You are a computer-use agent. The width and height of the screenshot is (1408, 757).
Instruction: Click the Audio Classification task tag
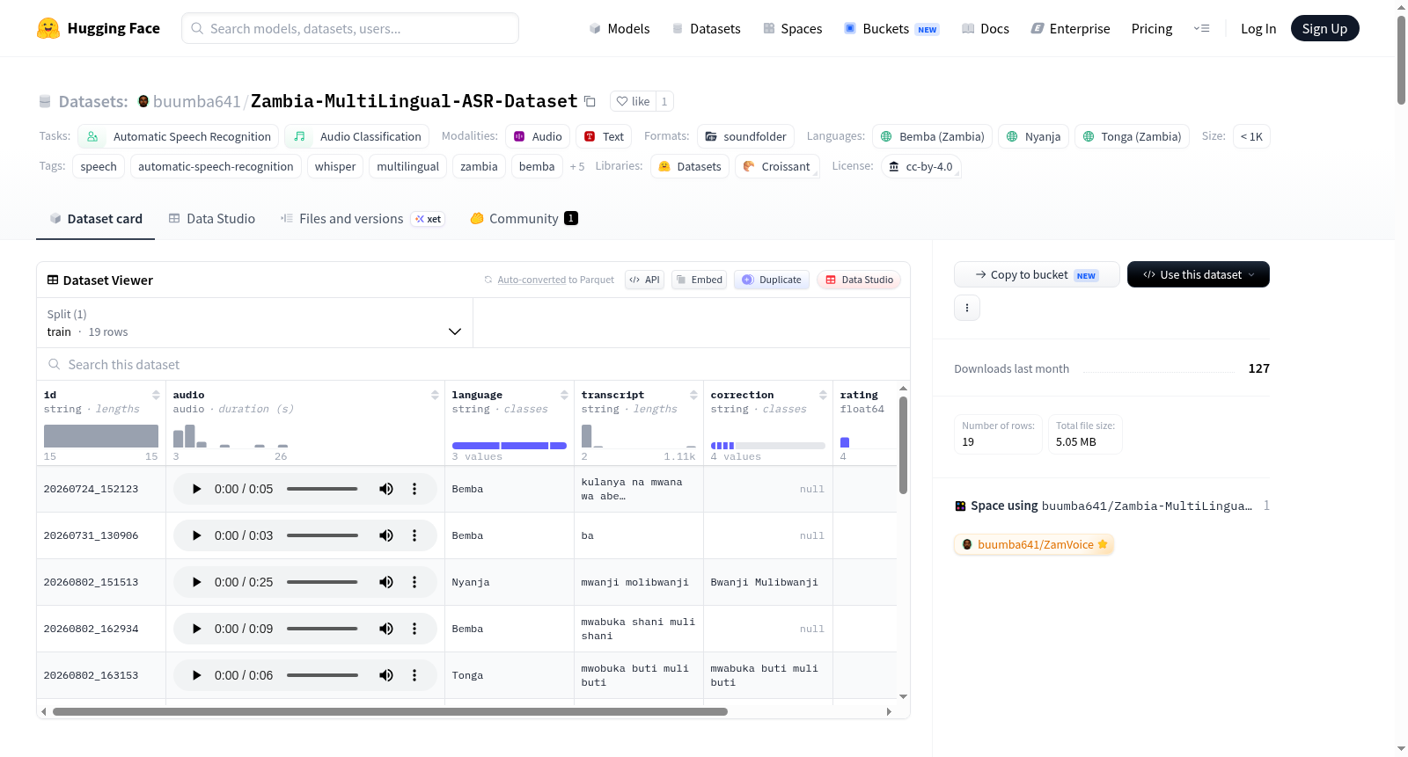tap(357, 136)
